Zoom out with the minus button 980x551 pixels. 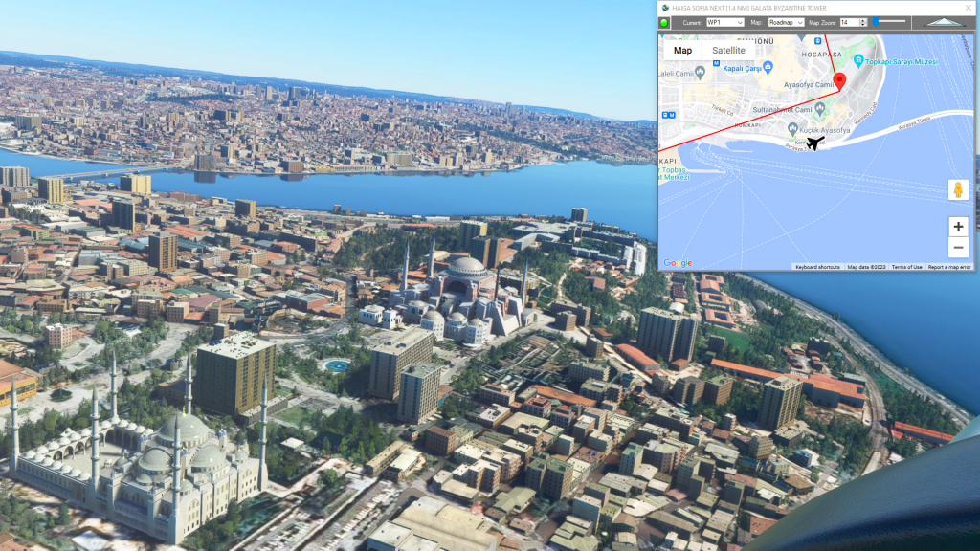click(958, 248)
